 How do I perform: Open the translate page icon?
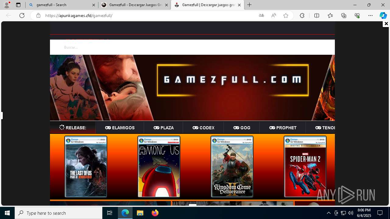261,16
